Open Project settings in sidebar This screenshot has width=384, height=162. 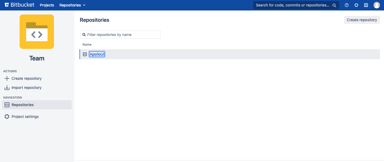point(25,117)
